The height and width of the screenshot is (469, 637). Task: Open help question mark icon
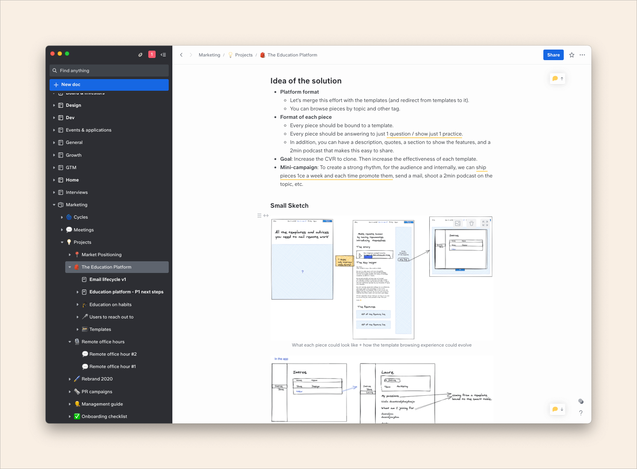pyautogui.click(x=581, y=413)
